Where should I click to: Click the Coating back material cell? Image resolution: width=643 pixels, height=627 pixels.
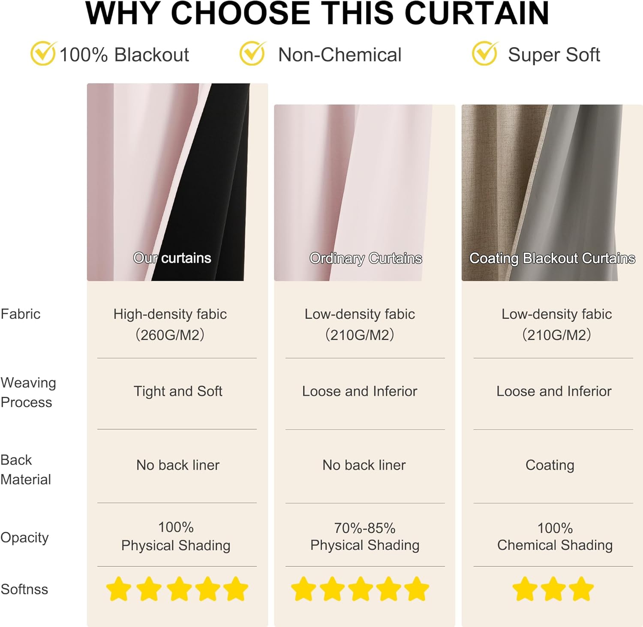[x=550, y=465]
